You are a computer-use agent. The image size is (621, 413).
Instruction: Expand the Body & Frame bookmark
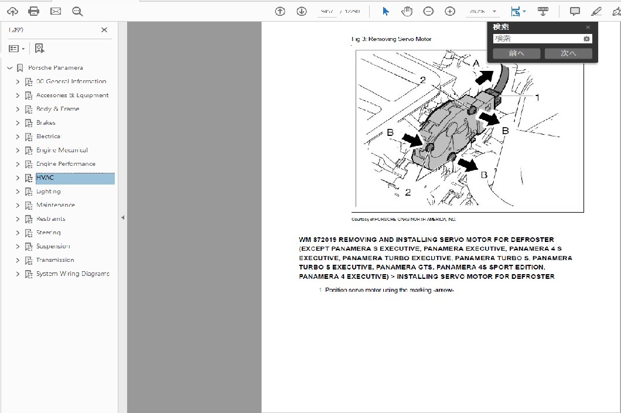[18, 109]
